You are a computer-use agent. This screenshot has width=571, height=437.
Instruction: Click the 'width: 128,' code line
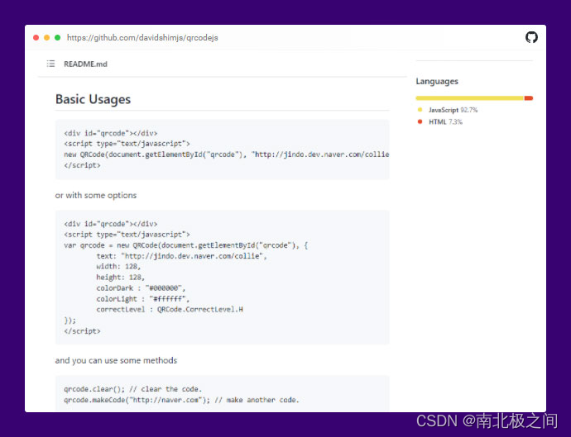point(118,267)
